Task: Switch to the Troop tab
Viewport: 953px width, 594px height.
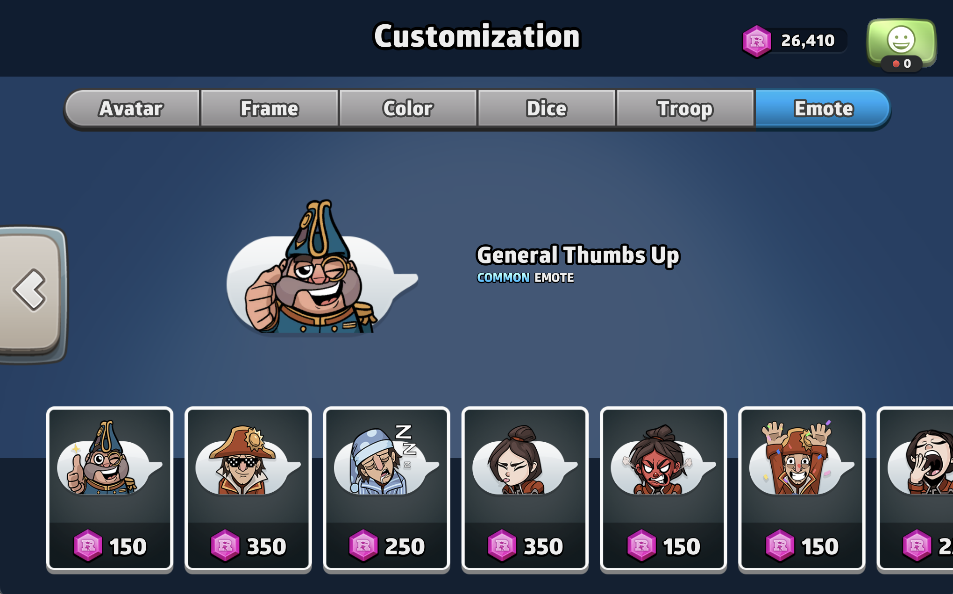Action: click(685, 108)
